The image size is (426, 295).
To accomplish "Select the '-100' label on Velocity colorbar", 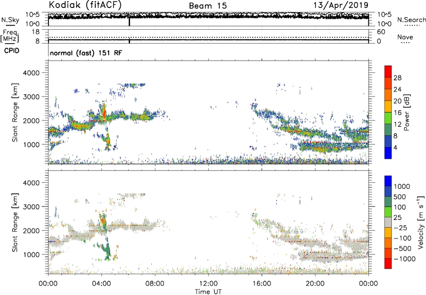I will tap(402, 238).
